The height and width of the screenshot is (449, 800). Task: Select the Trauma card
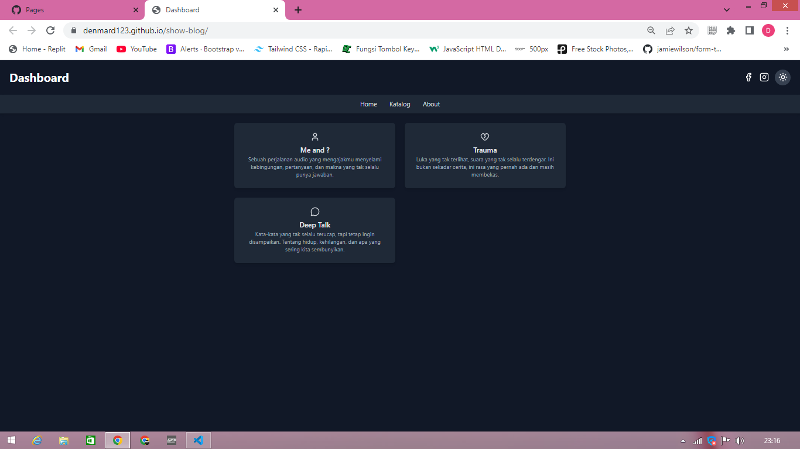pyautogui.click(x=485, y=156)
